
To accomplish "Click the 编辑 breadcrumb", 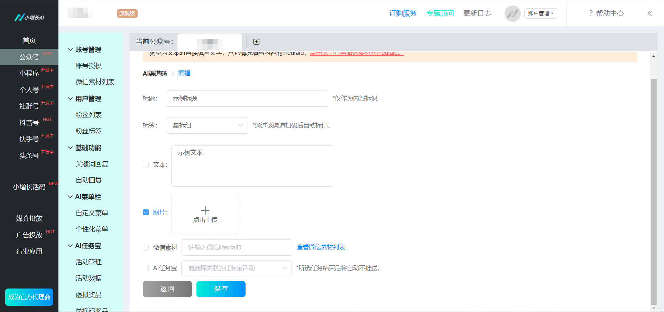I will pyautogui.click(x=184, y=73).
